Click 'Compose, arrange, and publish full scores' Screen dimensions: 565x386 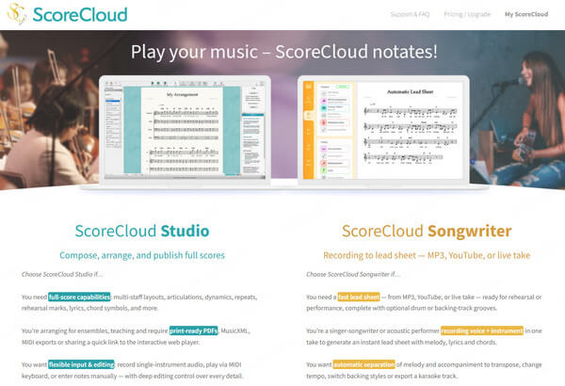point(142,255)
